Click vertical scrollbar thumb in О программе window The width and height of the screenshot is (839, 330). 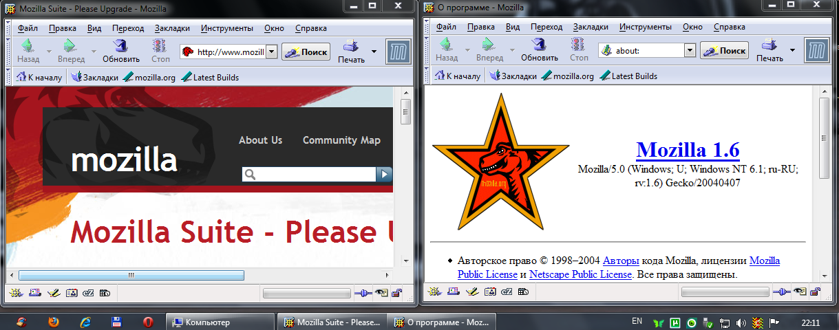pos(825,137)
